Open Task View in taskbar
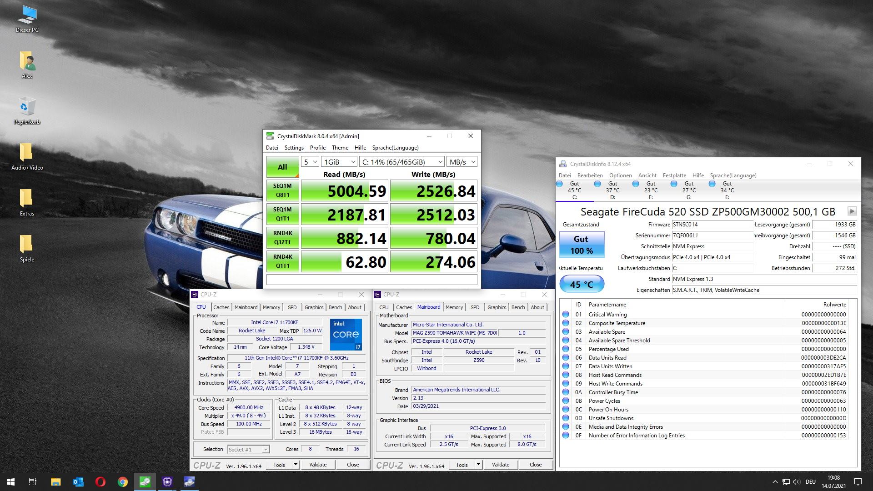Screen dimensions: 873x491 coord(33,482)
